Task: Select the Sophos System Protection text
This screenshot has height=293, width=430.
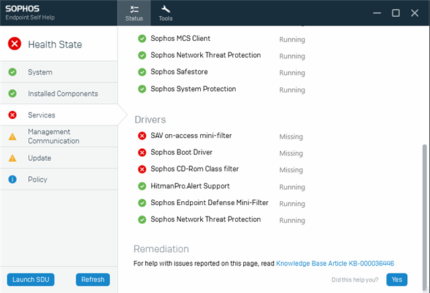Action: click(193, 89)
